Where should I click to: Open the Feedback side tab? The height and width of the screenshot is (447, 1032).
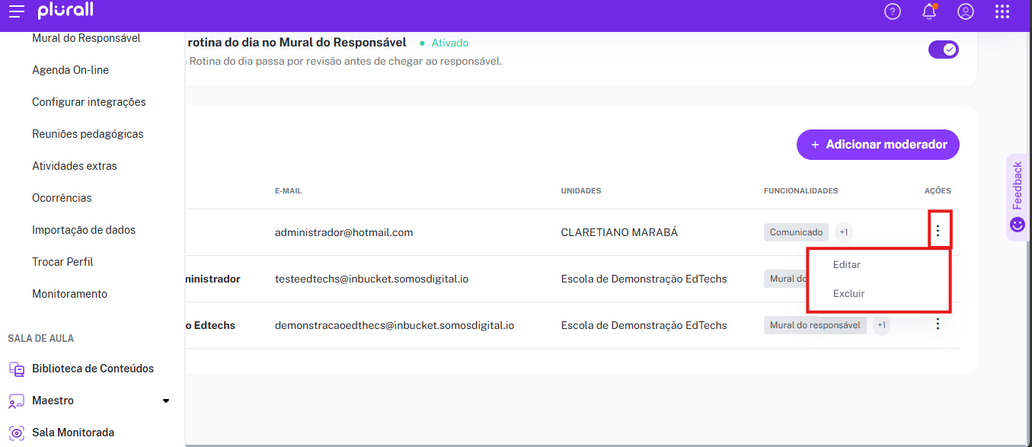pyautogui.click(x=1018, y=197)
